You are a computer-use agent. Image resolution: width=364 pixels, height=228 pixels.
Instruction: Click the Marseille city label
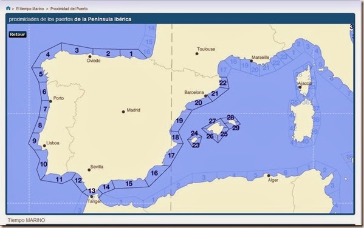coord(261,57)
